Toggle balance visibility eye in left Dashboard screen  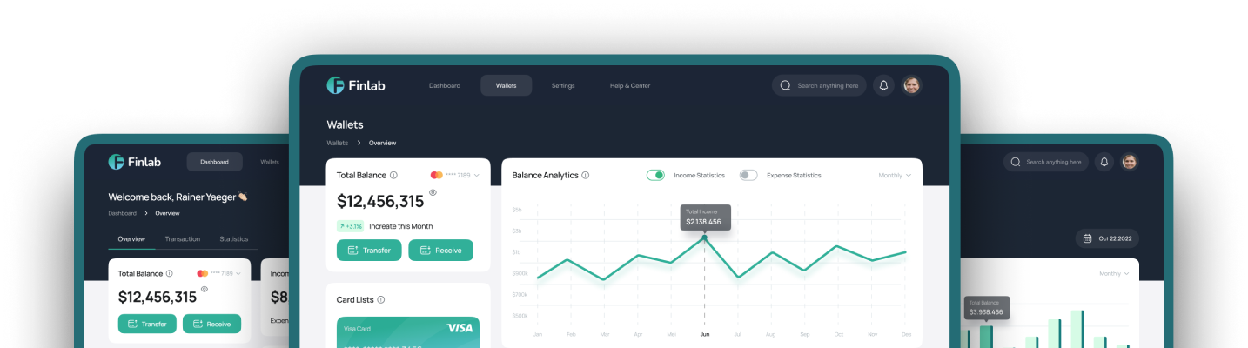(205, 289)
